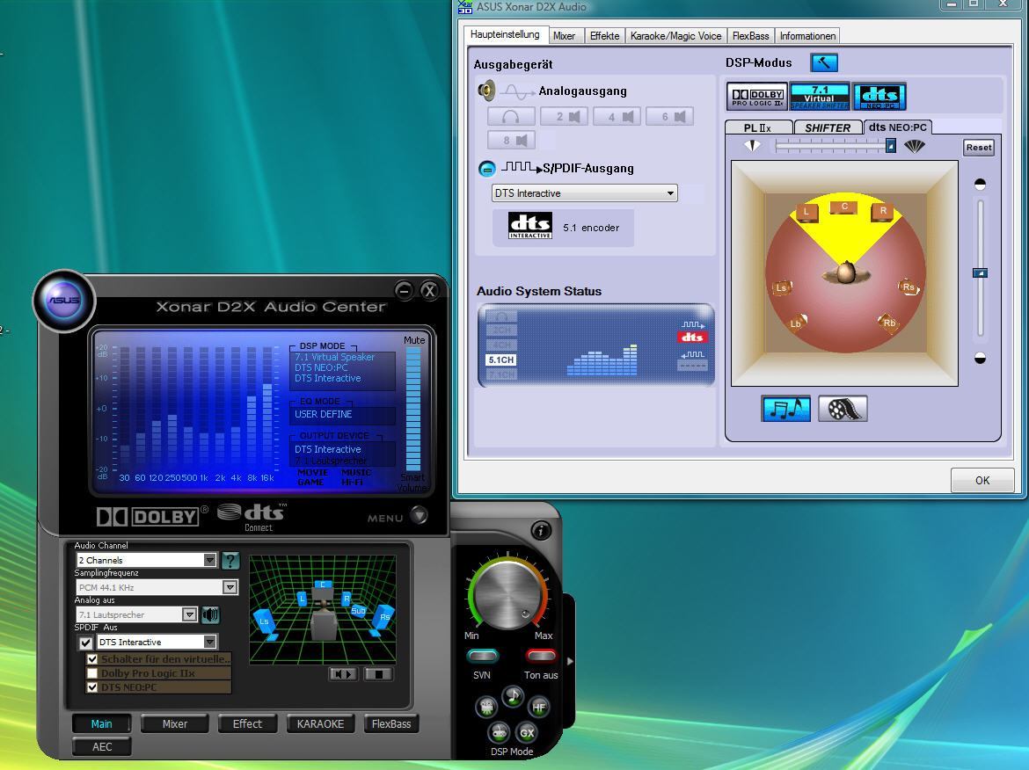This screenshot has height=770, width=1029.
Task: Click the Analogausgang speaker icon
Action: pos(487,91)
